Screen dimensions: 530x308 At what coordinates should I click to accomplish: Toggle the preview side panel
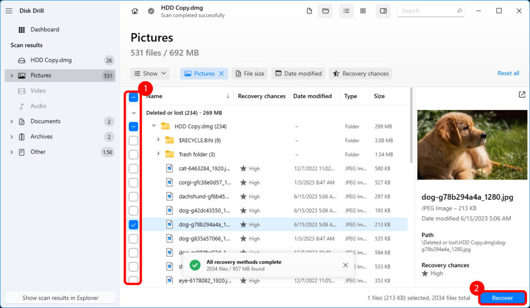(383, 10)
